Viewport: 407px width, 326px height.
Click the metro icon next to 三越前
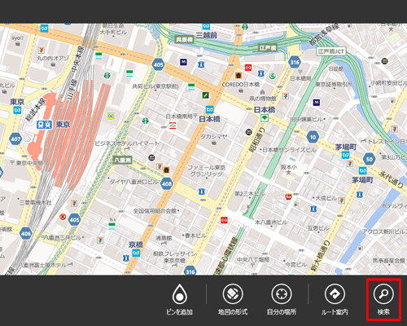pos(206,26)
